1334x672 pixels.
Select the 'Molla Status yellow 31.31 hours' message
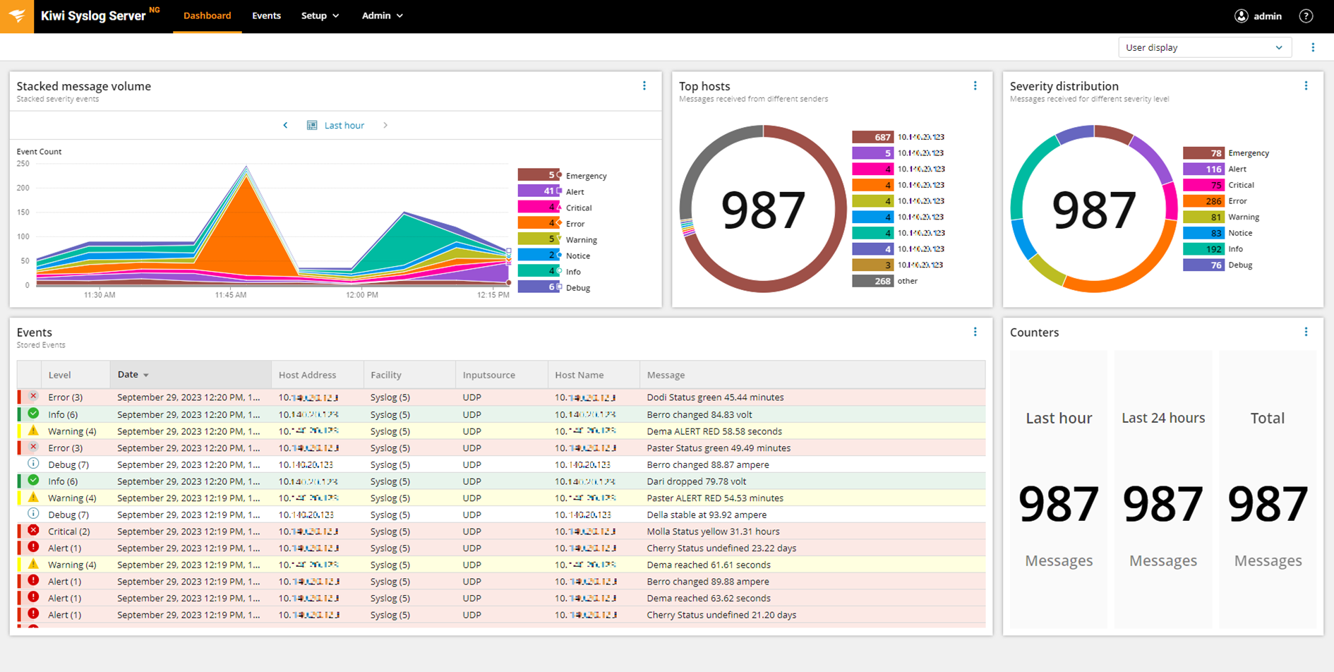(713, 532)
